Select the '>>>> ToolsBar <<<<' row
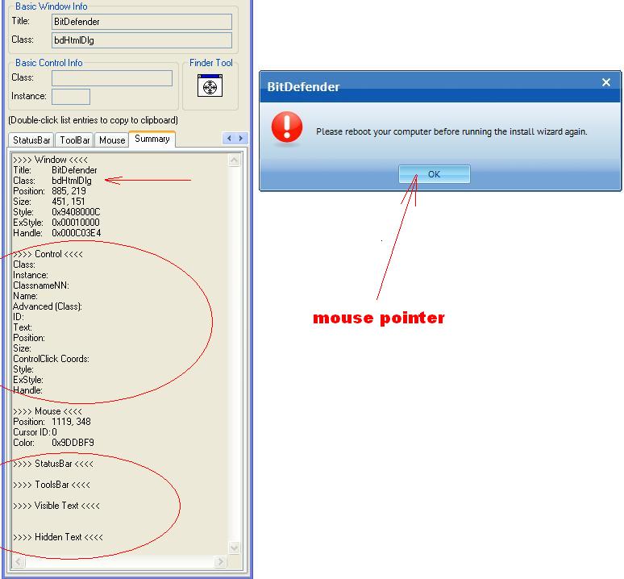 [x=52, y=485]
